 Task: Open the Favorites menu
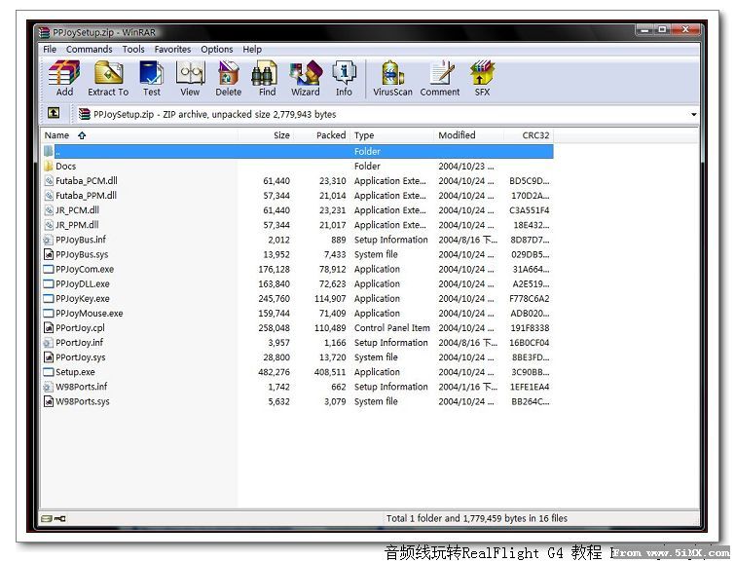point(172,50)
